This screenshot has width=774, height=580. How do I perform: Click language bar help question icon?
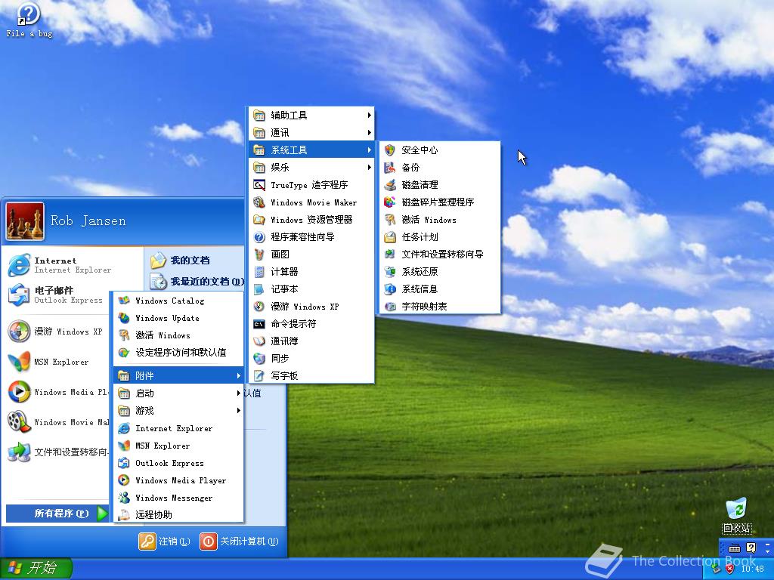[751, 548]
